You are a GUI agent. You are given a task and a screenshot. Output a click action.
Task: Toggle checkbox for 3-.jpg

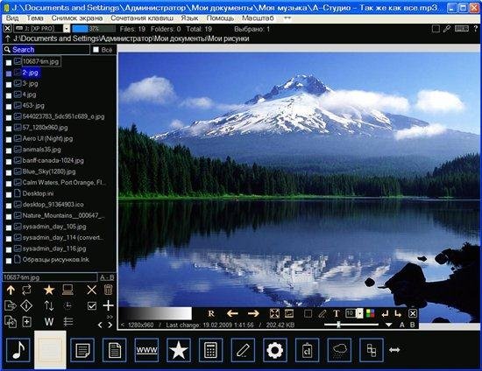9,85
